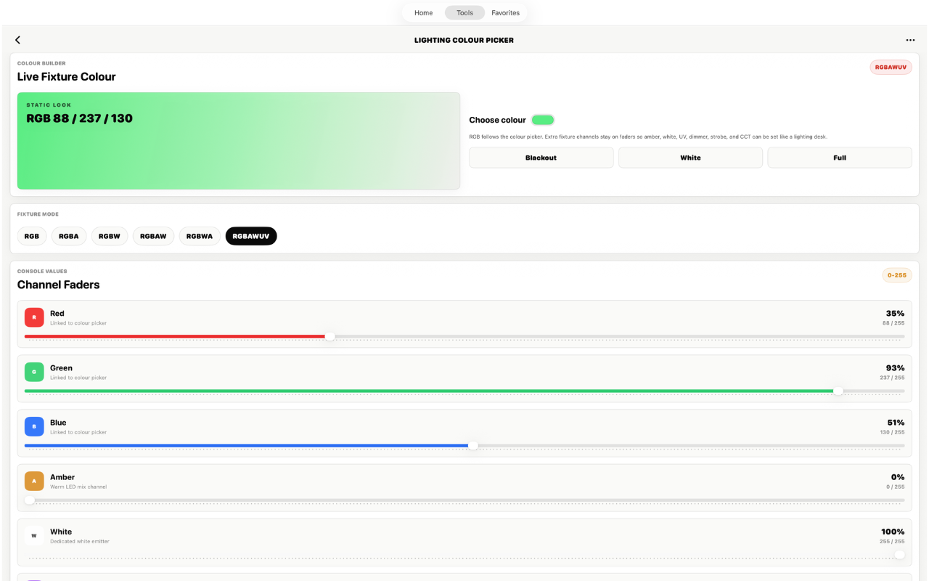The height and width of the screenshot is (581, 929).
Task: Switch to the Favorites tab
Action: coord(506,13)
